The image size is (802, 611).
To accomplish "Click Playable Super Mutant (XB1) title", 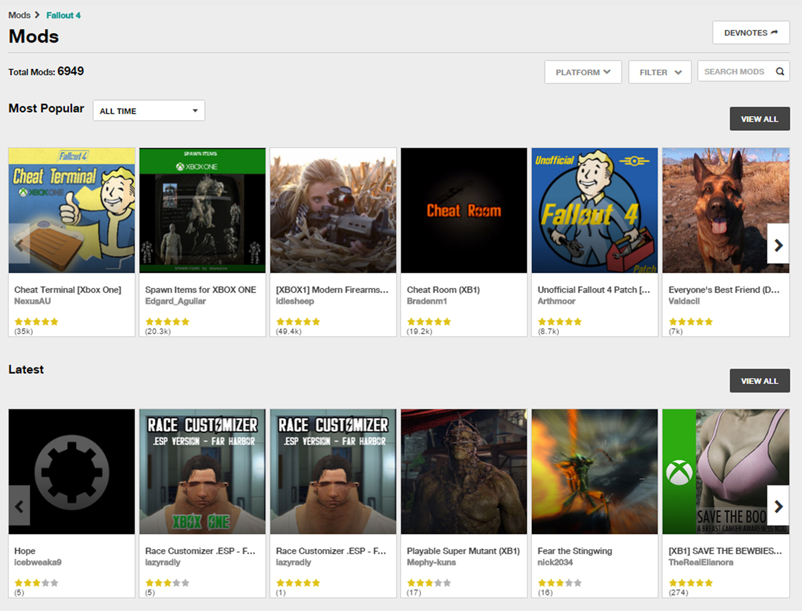I will coord(463,551).
